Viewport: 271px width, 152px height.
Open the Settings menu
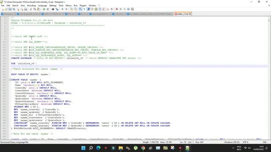point(53,5)
